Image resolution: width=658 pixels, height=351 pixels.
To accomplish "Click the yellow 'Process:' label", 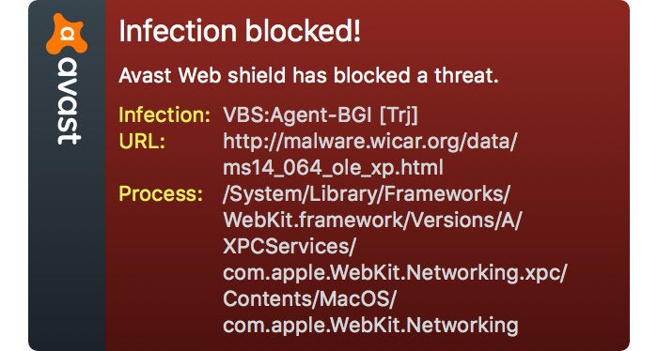I will point(161,193).
